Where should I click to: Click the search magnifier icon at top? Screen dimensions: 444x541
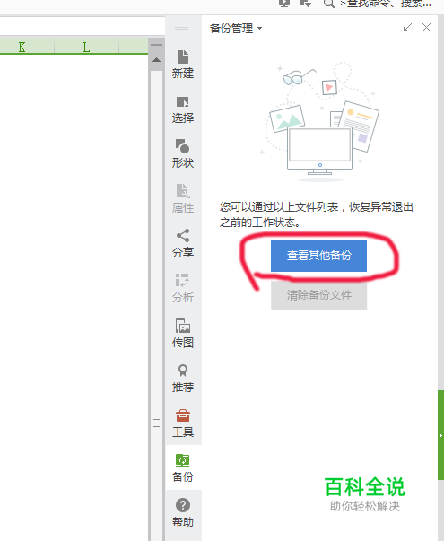tap(329, 4)
